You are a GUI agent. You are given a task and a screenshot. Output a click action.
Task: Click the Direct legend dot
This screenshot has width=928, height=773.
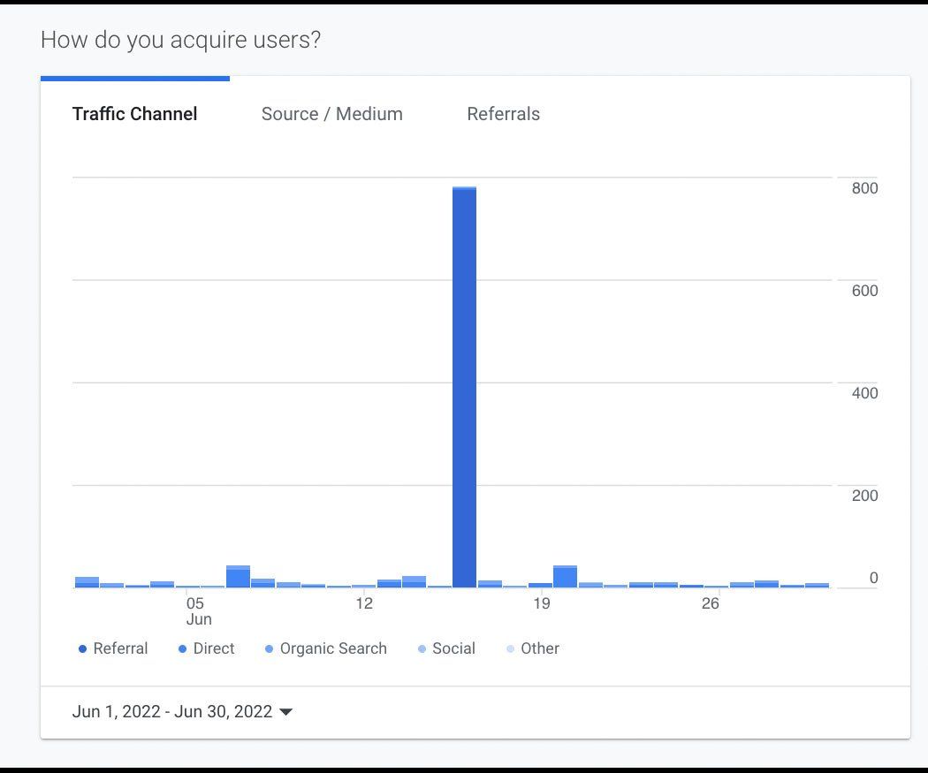(x=183, y=649)
